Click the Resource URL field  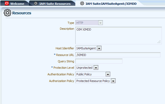pos(118,55)
